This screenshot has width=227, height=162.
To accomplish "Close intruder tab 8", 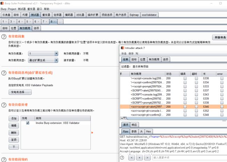I will click(x=54, y=22).
